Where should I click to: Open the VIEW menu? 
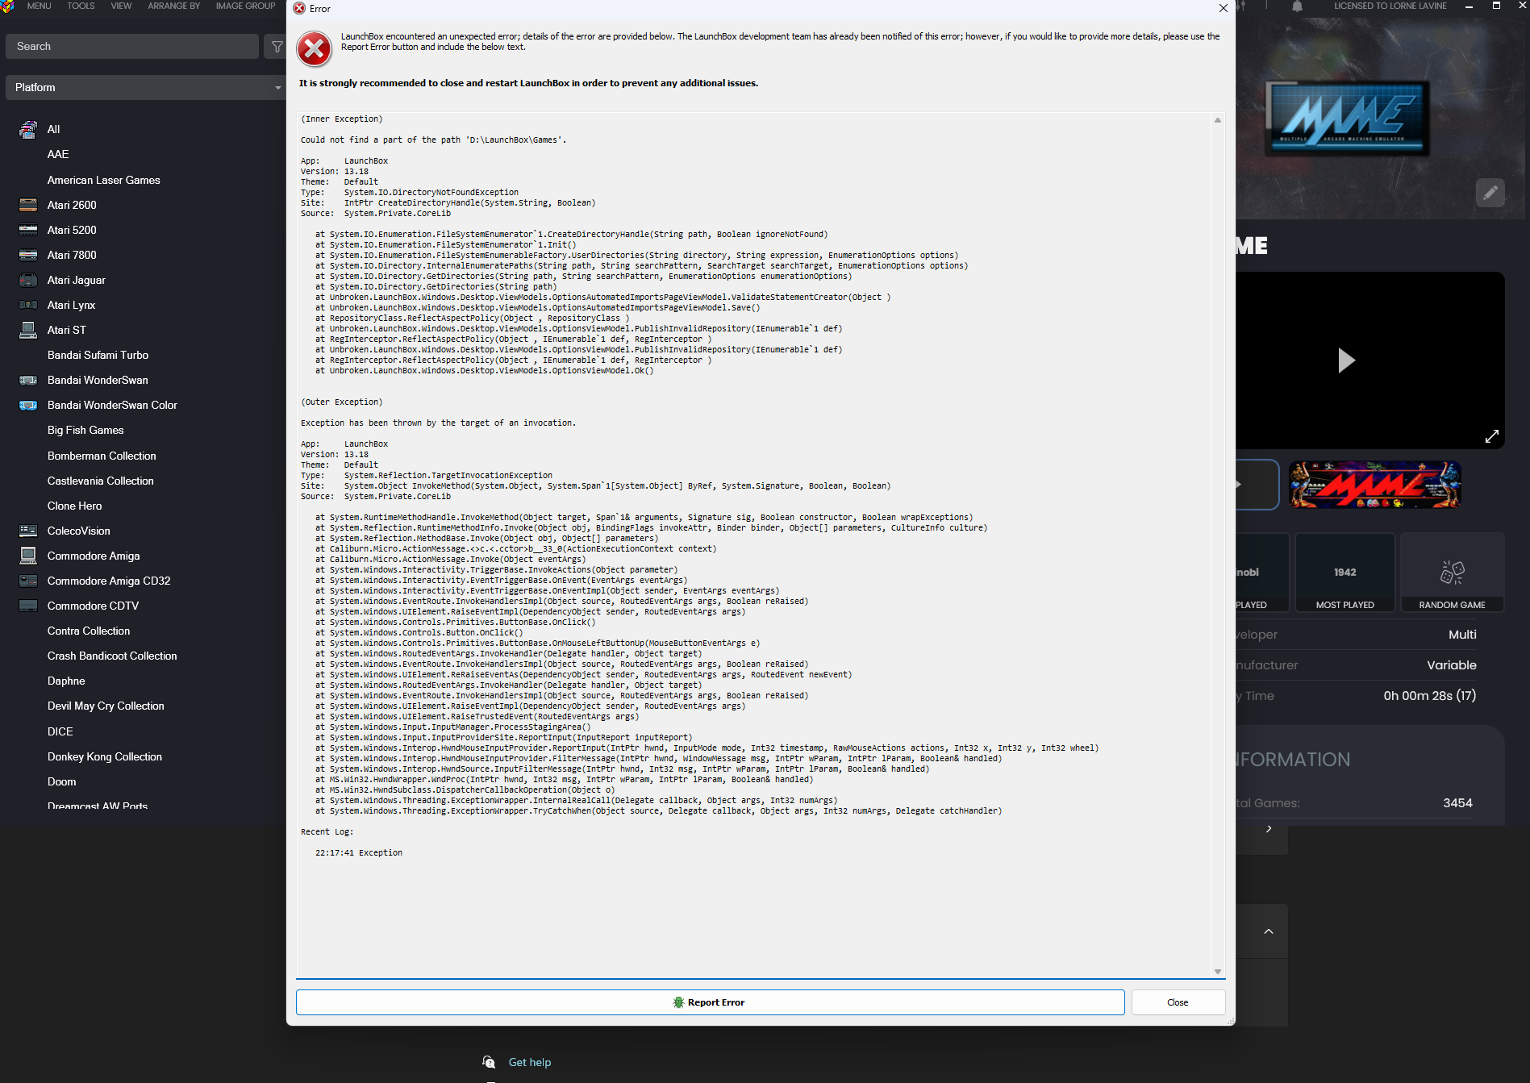(x=121, y=6)
